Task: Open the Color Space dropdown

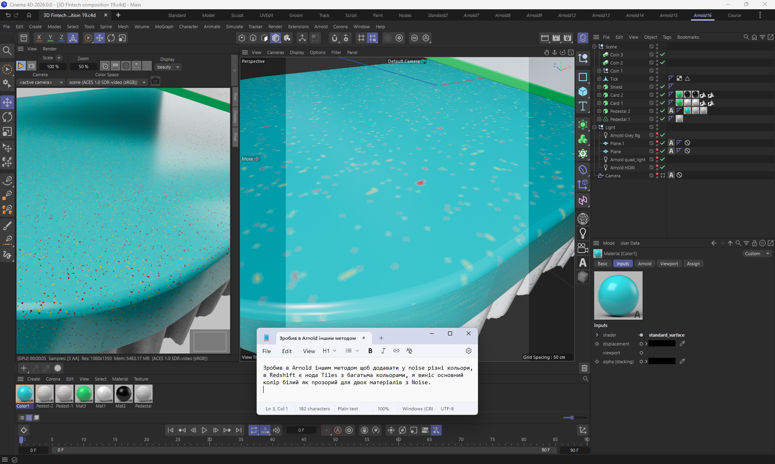Action: coord(107,82)
